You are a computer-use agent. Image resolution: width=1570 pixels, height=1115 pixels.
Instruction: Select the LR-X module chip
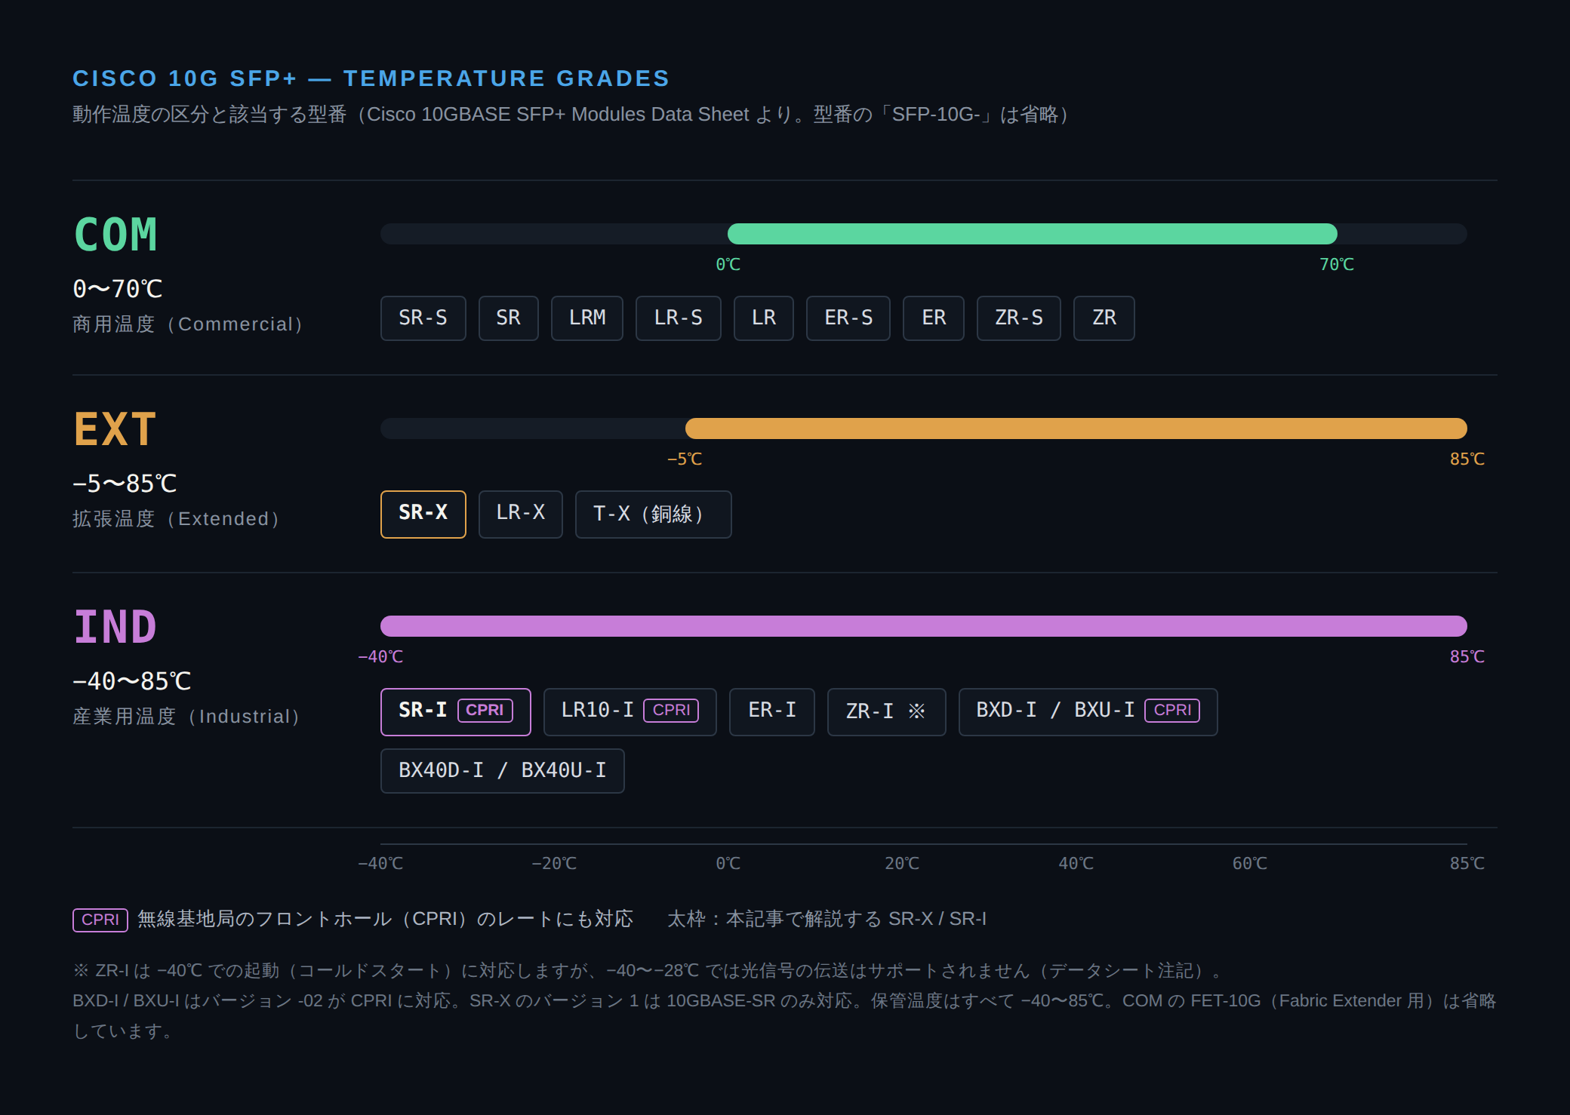pos(520,514)
